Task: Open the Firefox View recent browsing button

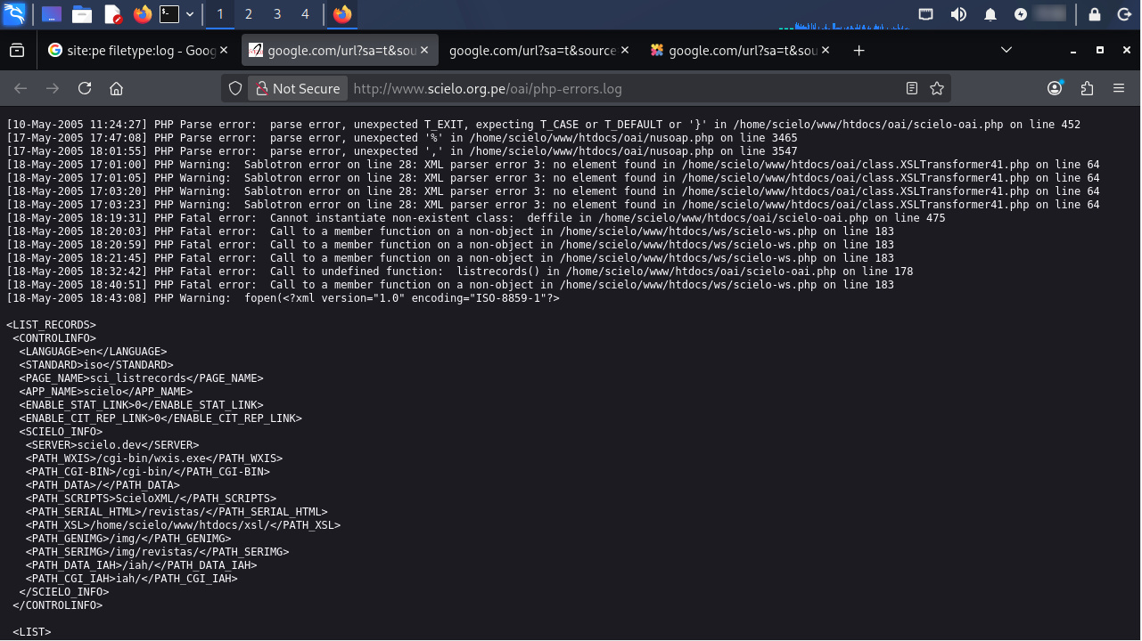Action: tap(17, 51)
